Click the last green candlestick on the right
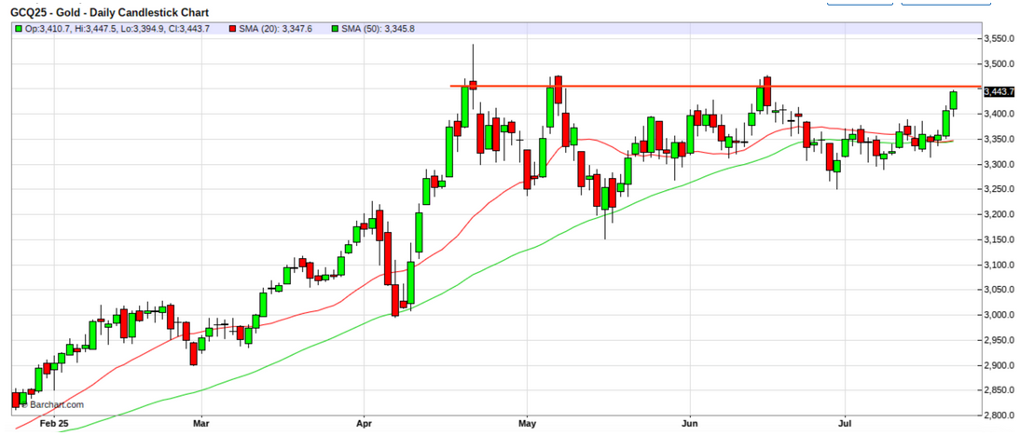 [x=954, y=100]
